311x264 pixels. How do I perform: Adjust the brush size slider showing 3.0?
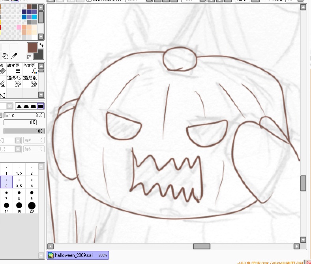coord(24,115)
